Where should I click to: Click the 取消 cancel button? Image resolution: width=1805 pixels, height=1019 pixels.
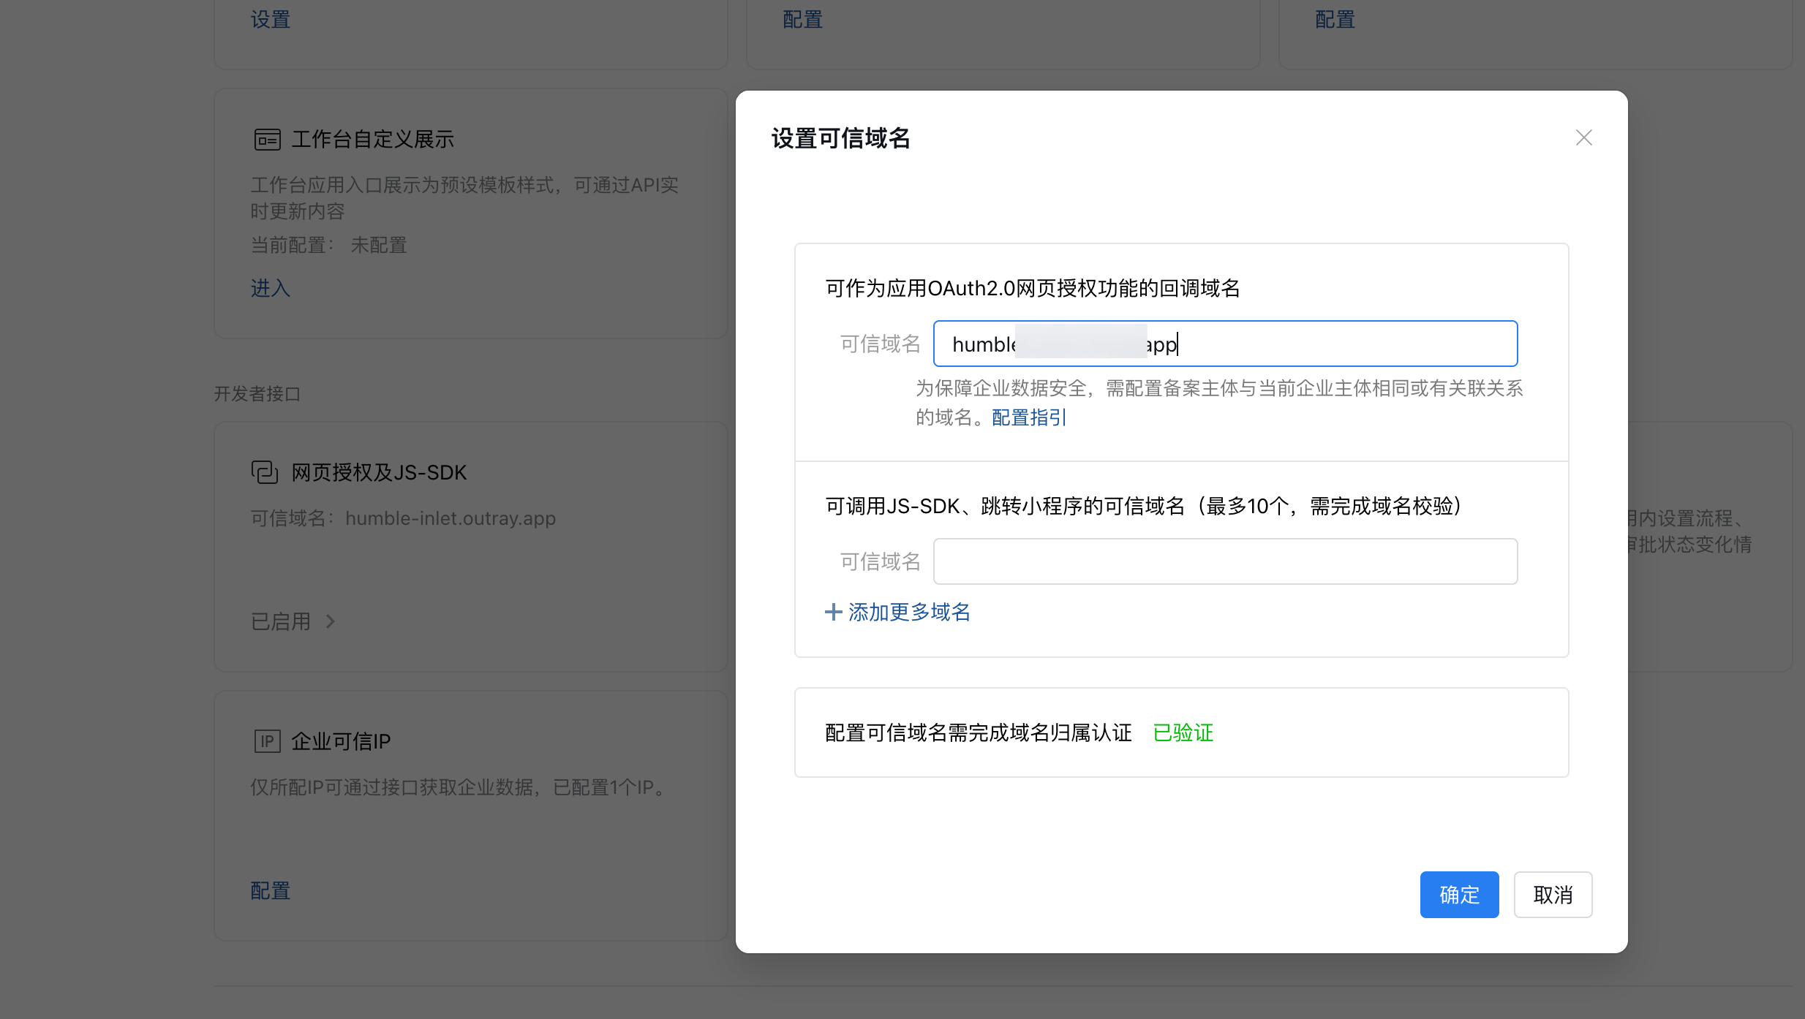(x=1552, y=894)
